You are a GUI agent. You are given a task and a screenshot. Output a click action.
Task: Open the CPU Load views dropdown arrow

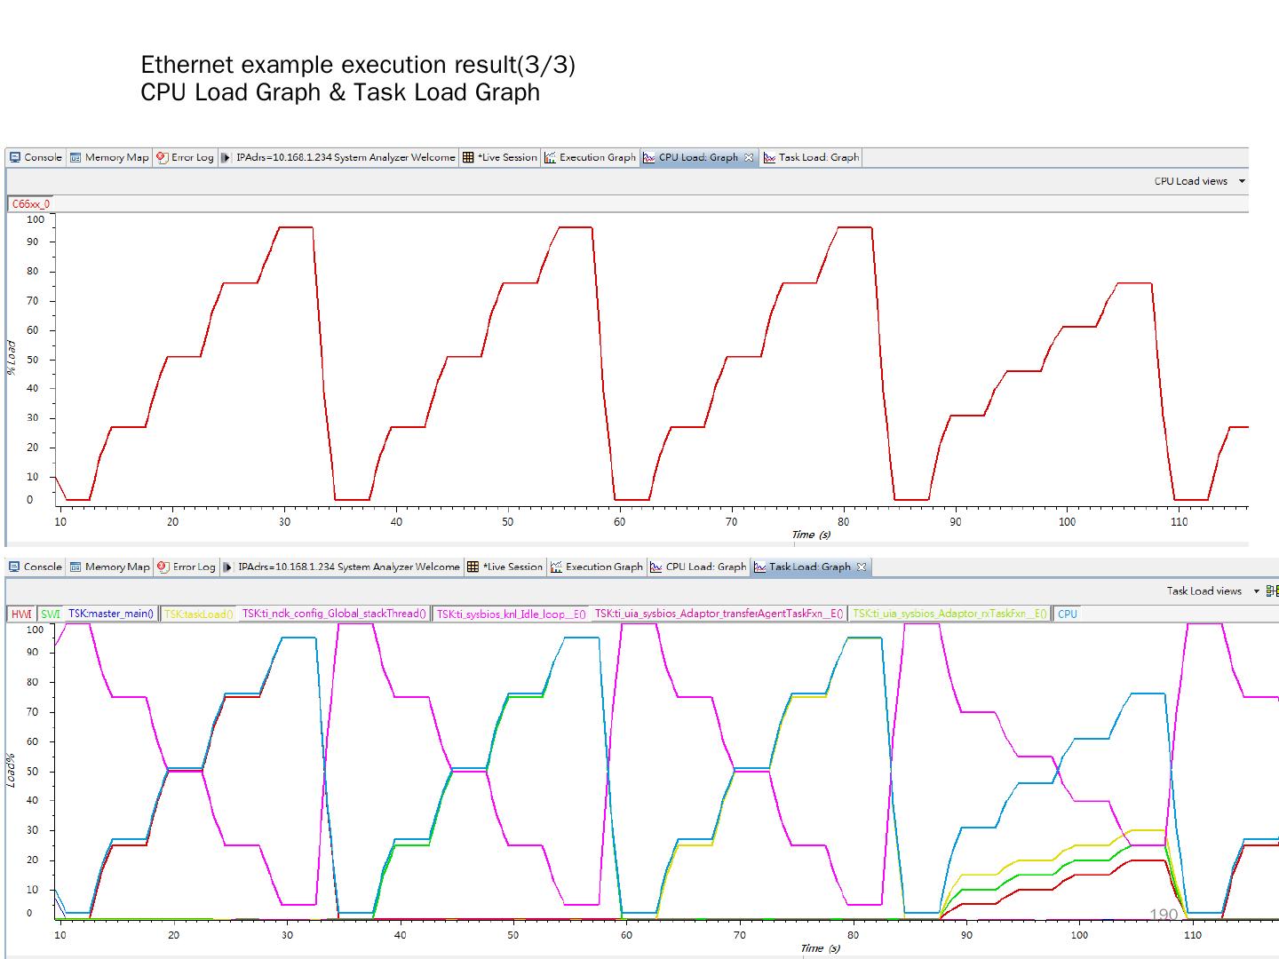pos(1242,181)
